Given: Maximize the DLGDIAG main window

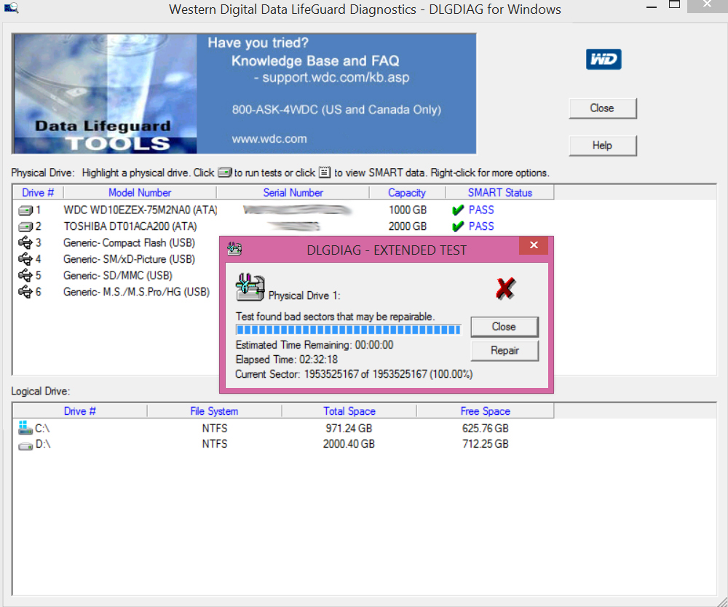Looking at the screenshot, I should (674, 5).
